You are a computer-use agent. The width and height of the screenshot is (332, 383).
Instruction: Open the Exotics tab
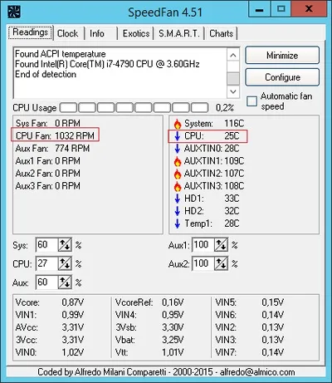pyautogui.click(x=136, y=33)
